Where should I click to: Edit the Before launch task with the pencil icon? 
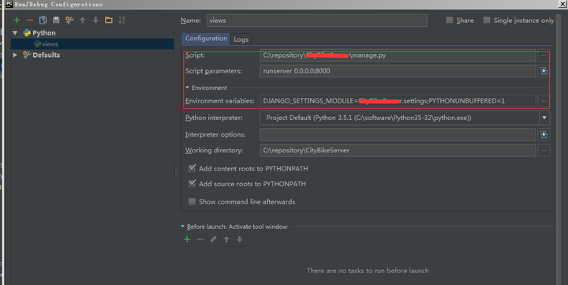[213, 239]
